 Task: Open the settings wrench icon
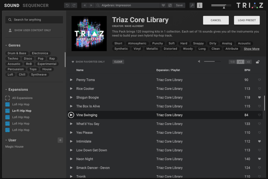click(192, 5)
